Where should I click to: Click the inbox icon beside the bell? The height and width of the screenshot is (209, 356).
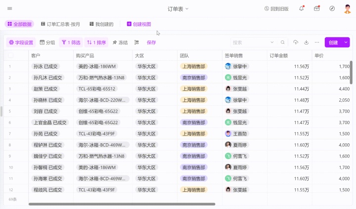click(316, 8)
